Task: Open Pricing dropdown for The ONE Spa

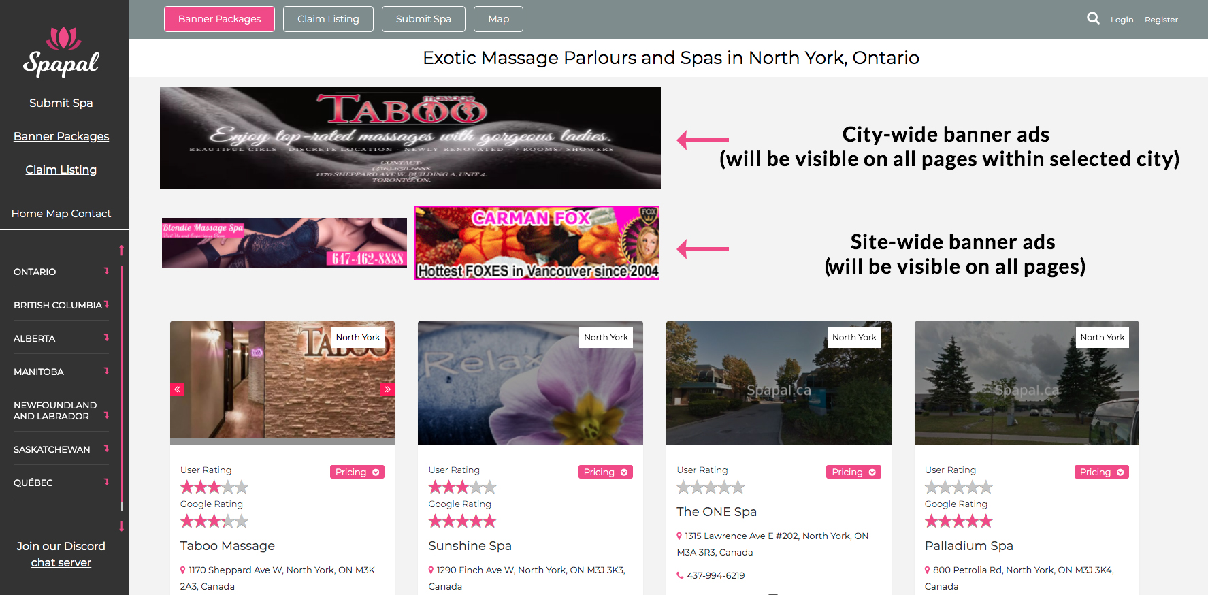Action: tap(853, 472)
